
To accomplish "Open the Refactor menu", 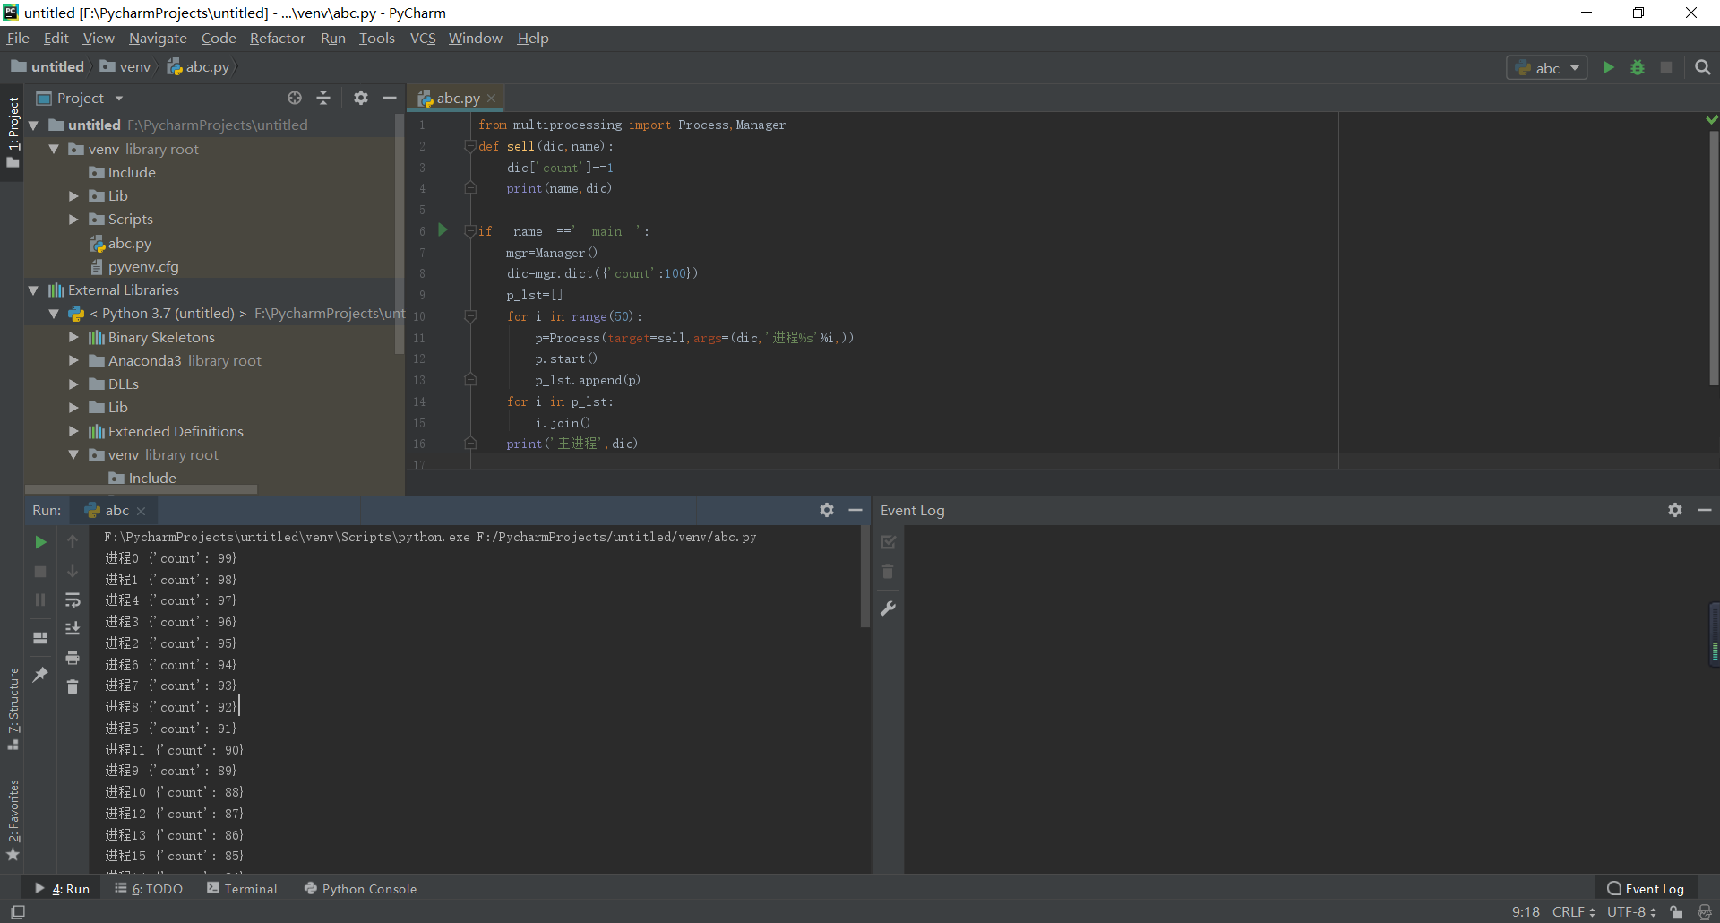I will pyautogui.click(x=277, y=39).
